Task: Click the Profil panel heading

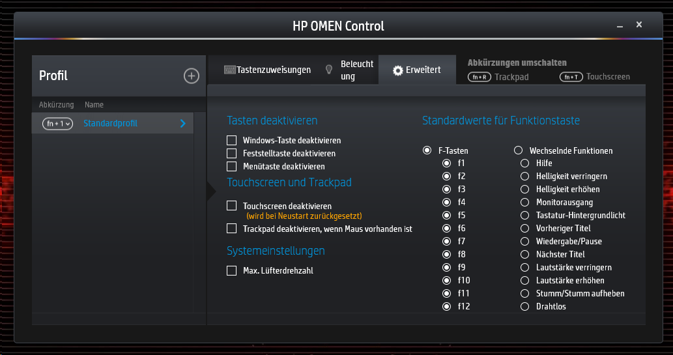Action: 53,76
